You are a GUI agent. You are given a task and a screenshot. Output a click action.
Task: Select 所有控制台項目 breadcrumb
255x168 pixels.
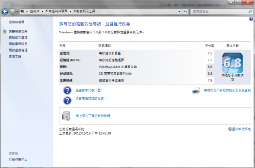pyautogui.click(x=56, y=11)
